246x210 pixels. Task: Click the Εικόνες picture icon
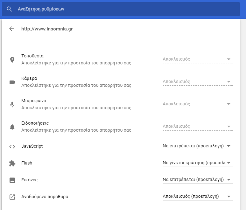pyautogui.click(x=12, y=180)
